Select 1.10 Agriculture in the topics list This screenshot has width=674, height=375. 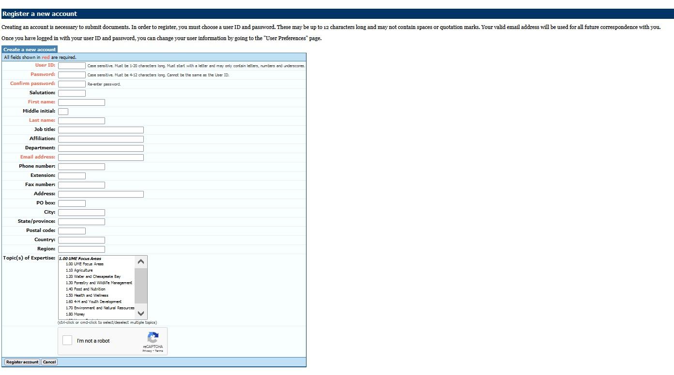(x=79, y=270)
